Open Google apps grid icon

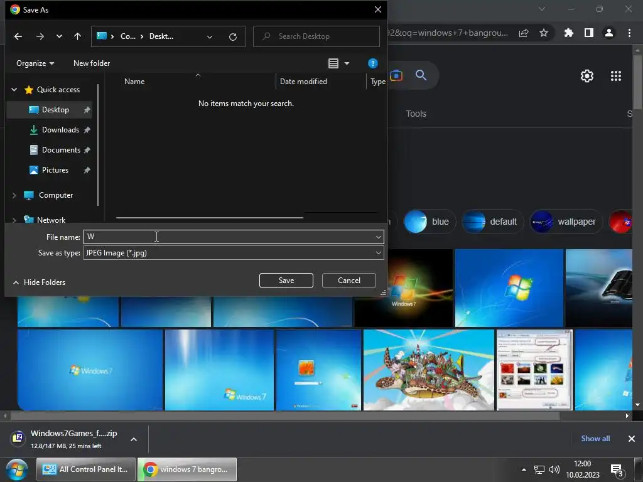pyautogui.click(x=616, y=76)
